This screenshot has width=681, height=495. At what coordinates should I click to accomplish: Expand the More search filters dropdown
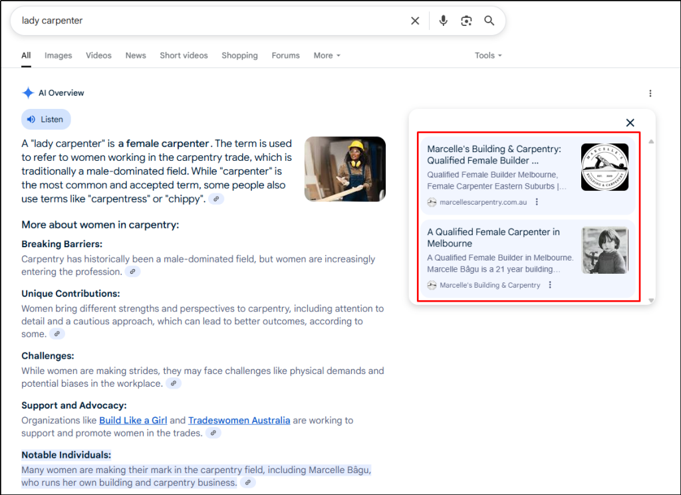pos(327,56)
